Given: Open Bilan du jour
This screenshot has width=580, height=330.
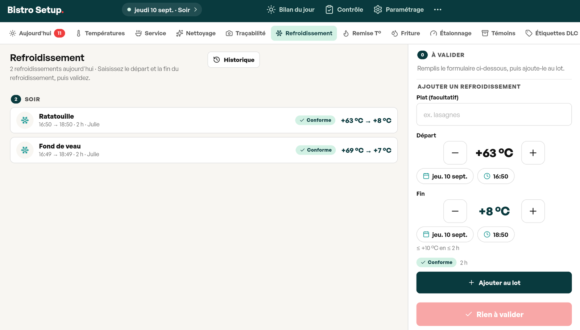Looking at the screenshot, I should tap(291, 10).
